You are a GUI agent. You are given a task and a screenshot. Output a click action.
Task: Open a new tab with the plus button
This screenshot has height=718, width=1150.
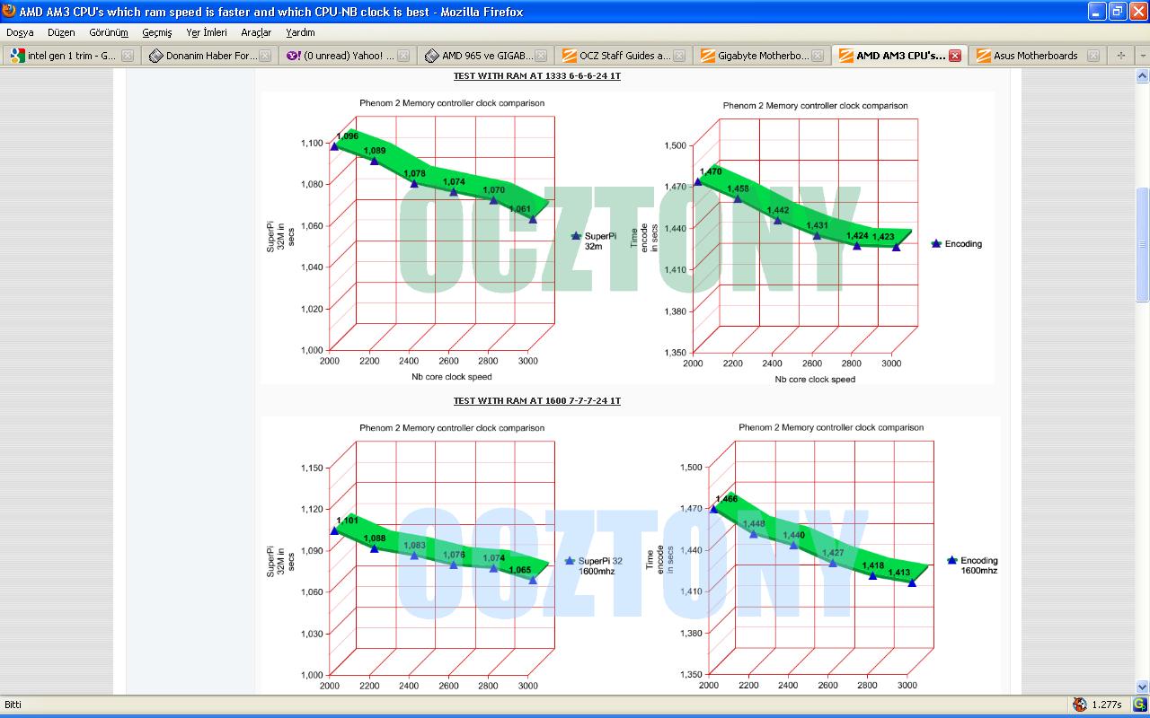1120,56
